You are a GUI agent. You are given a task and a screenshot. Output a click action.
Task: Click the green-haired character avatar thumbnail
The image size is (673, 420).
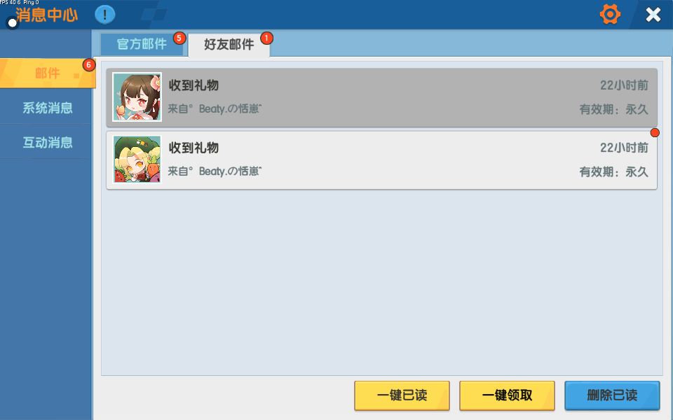coord(137,160)
